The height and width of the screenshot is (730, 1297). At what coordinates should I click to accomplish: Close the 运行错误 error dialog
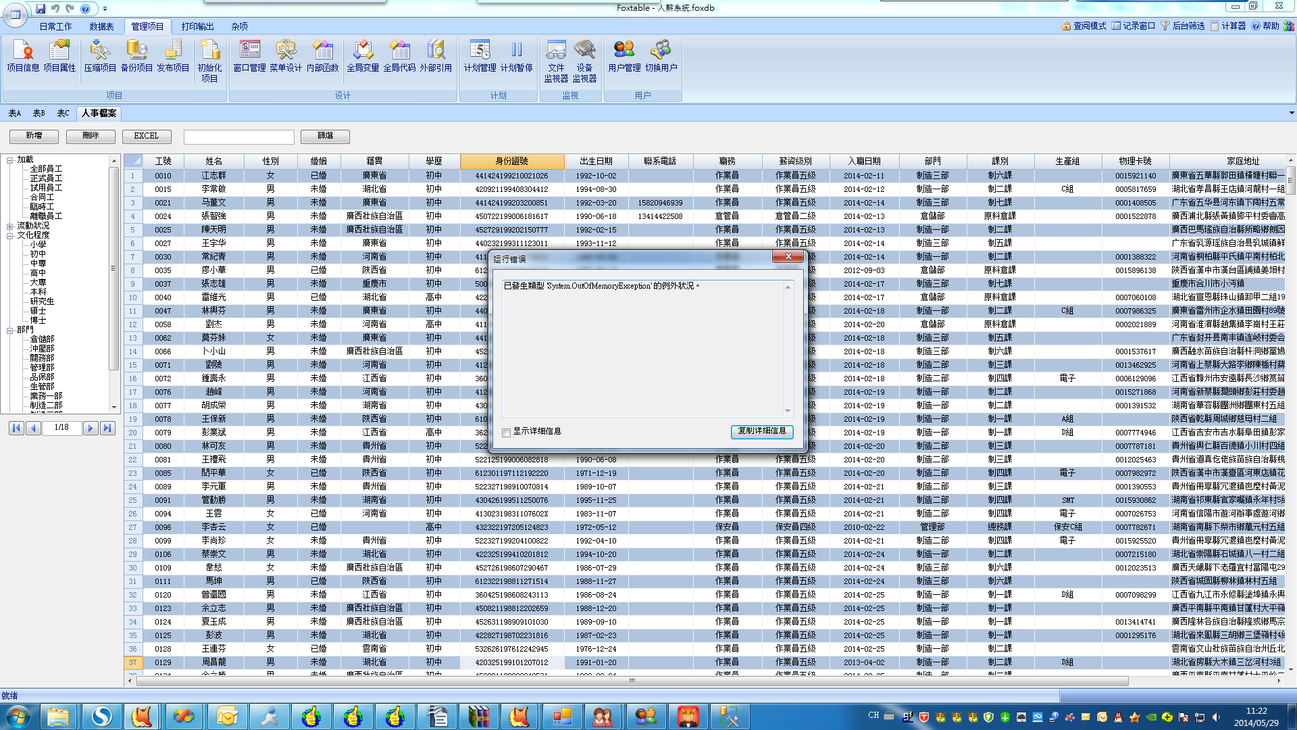(x=788, y=257)
